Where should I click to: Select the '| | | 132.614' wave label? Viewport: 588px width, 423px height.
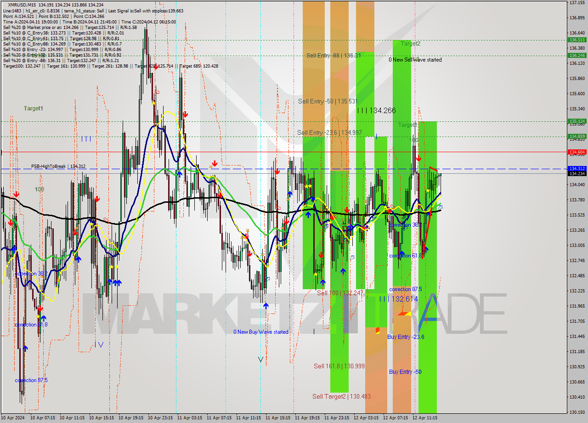coord(398,299)
